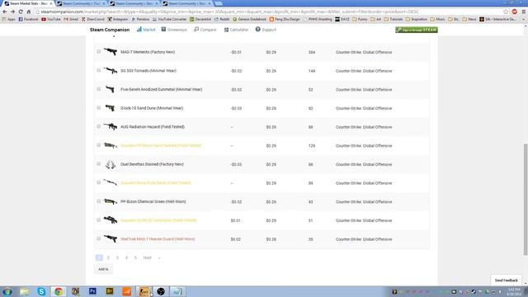Click the AUG Radiation Hazard weapon image

111,126
